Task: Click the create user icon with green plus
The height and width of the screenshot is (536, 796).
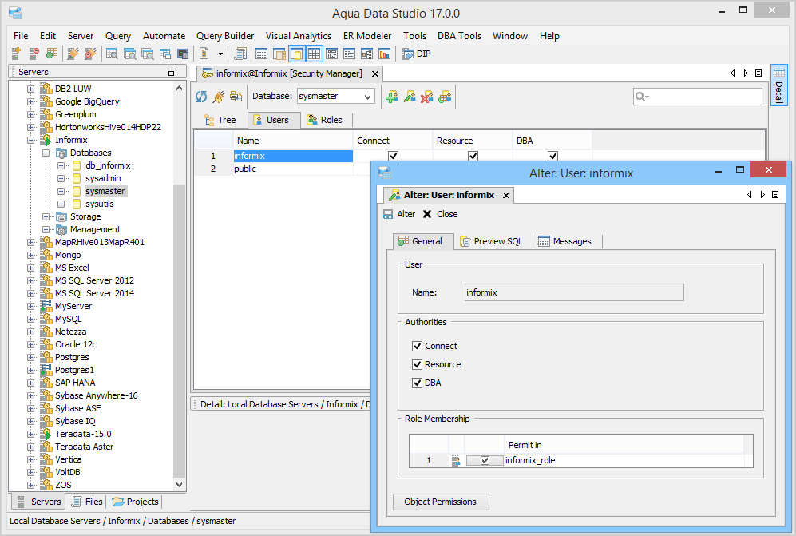Action: [391, 97]
